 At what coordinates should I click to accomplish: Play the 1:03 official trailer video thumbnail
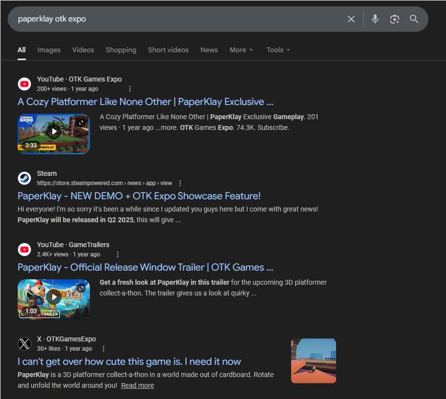pyautogui.click(x=54, y=299)
